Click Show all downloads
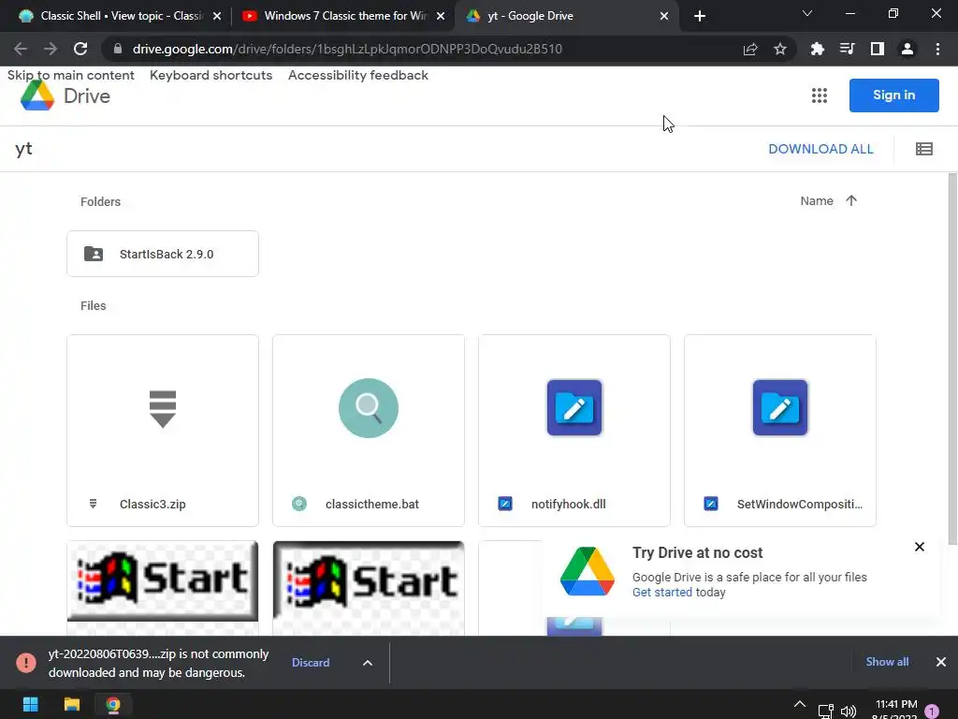This screenshot has height=719, width=958. 887,662
